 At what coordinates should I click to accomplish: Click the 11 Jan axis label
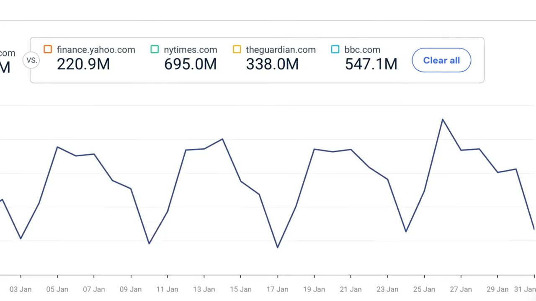(x=167, y=289)
